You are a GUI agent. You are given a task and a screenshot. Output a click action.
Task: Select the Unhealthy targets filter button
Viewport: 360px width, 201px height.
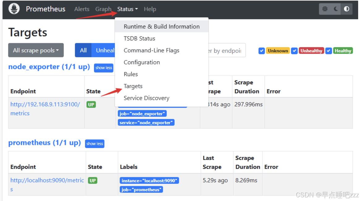click(104, 50)
